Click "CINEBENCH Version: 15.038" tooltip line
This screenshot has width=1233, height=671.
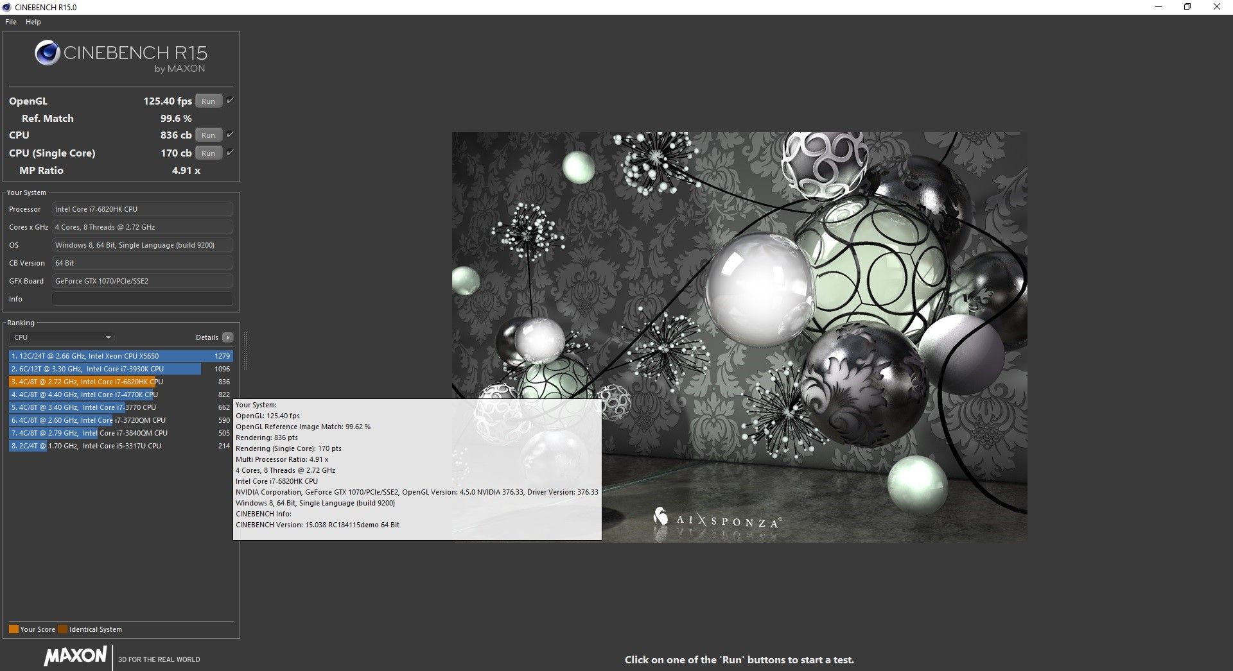coord(317,525)
